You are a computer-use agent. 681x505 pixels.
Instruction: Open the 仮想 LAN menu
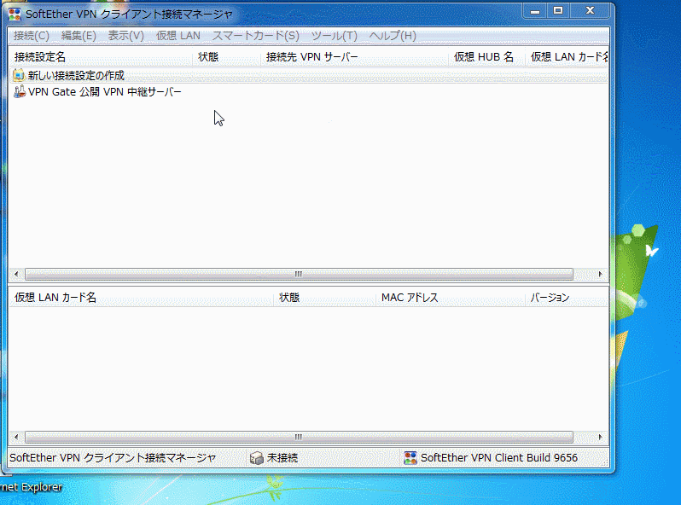[178, 36]
